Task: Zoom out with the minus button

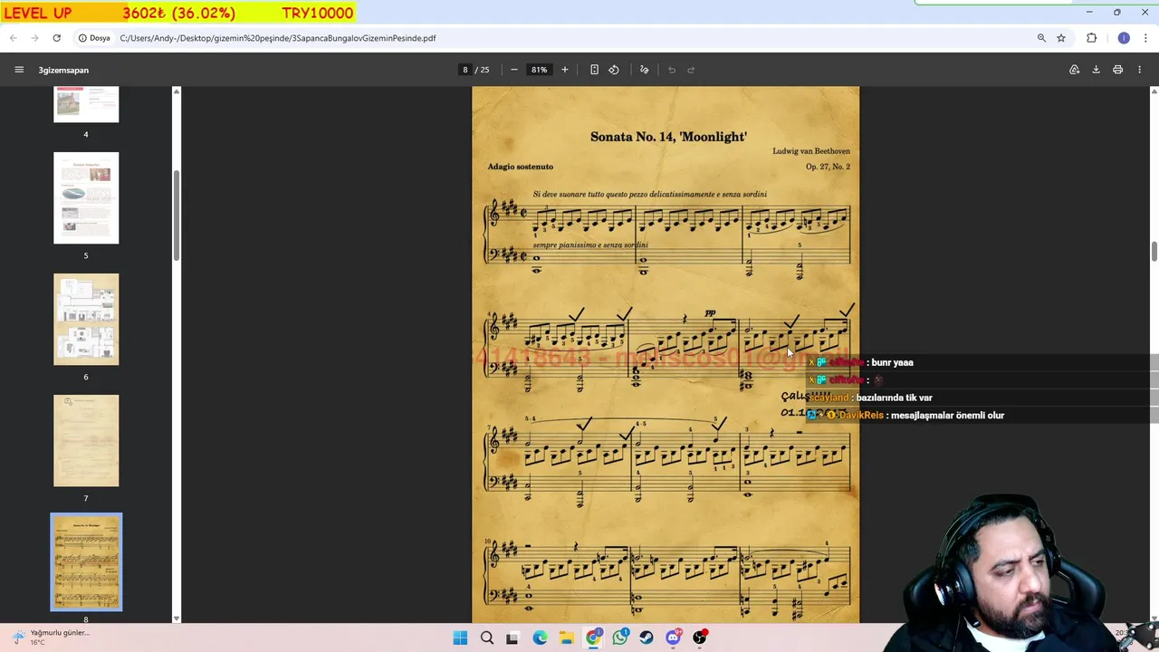Action: tap(514, 70)
